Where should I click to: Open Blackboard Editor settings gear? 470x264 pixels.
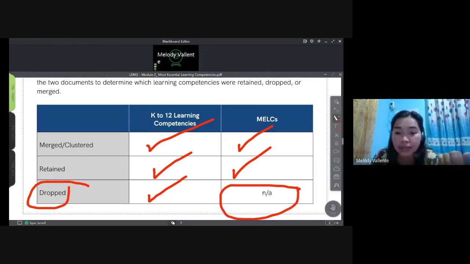(x=312, y=41)
